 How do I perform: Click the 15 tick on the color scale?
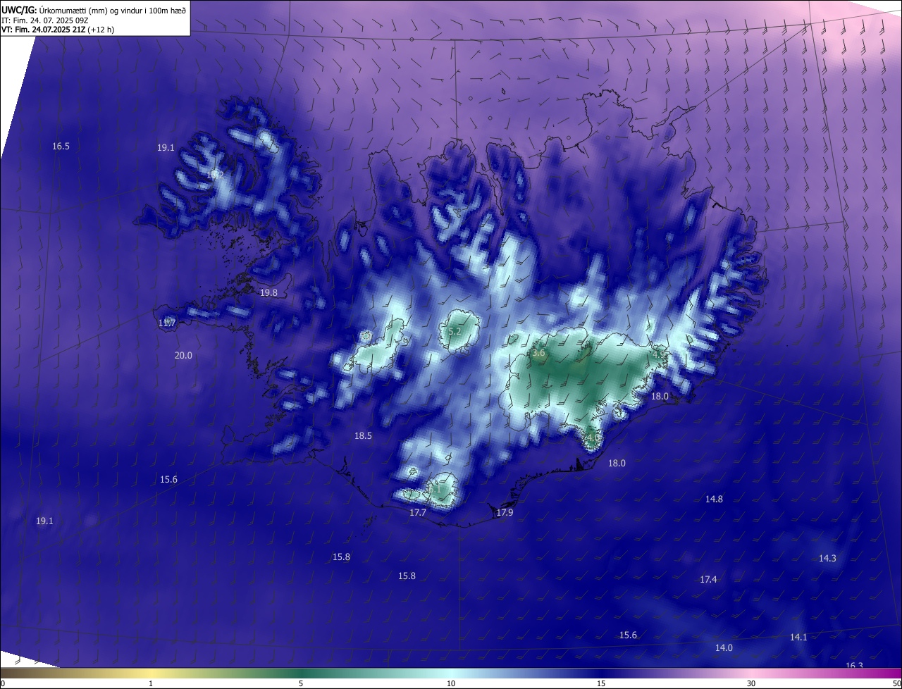tap(601, 684)
